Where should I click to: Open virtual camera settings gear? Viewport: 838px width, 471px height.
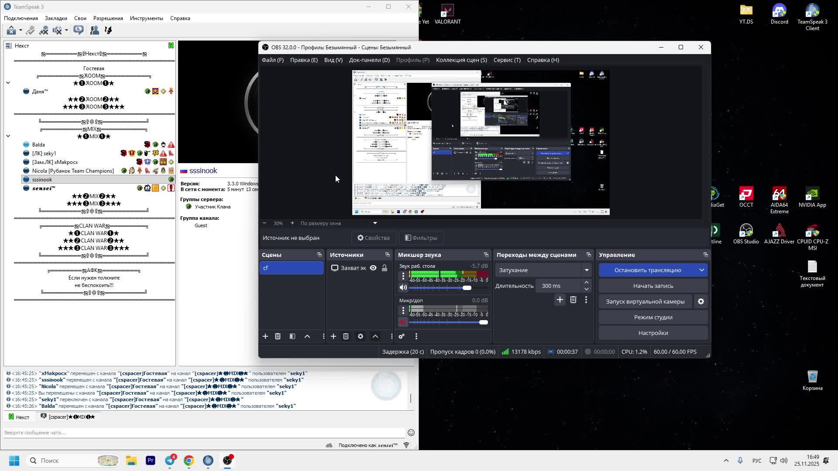701,301
